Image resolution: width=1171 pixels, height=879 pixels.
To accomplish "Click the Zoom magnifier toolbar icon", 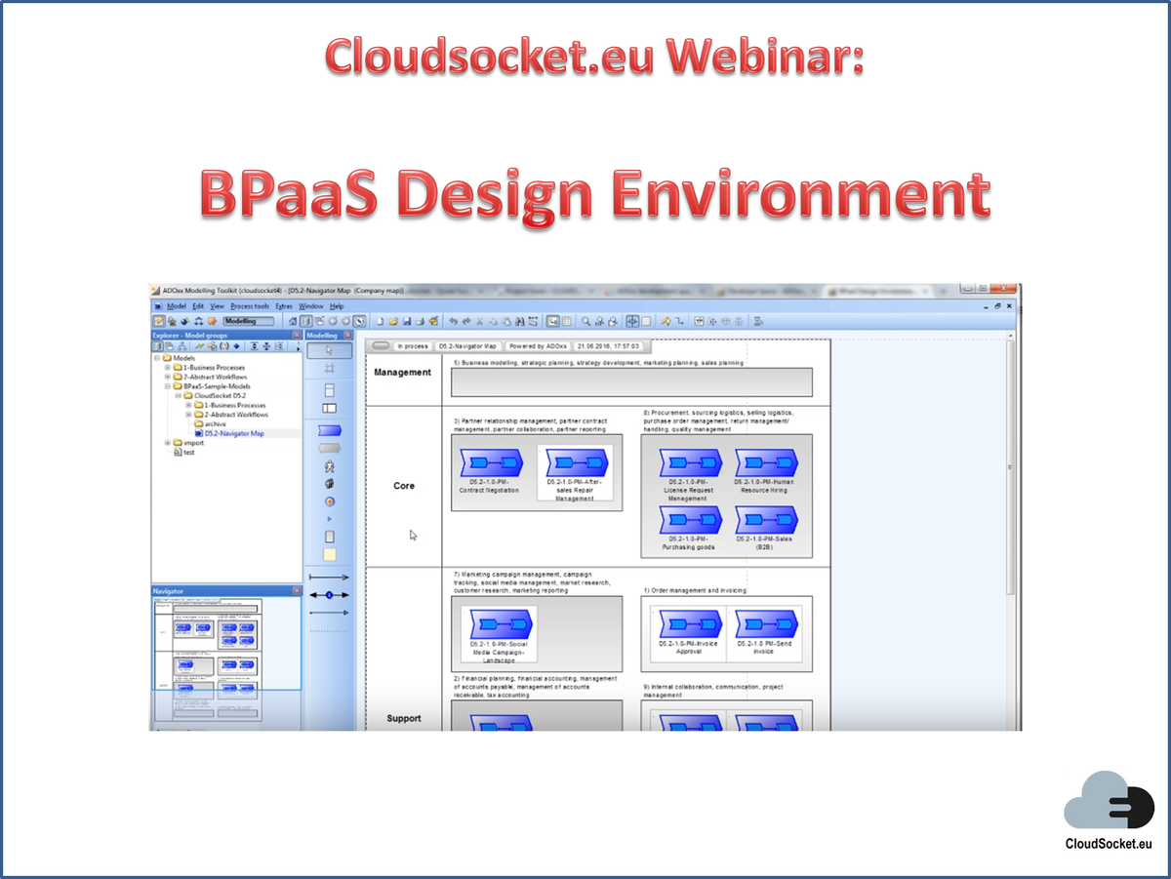I will tap(586, 320).
